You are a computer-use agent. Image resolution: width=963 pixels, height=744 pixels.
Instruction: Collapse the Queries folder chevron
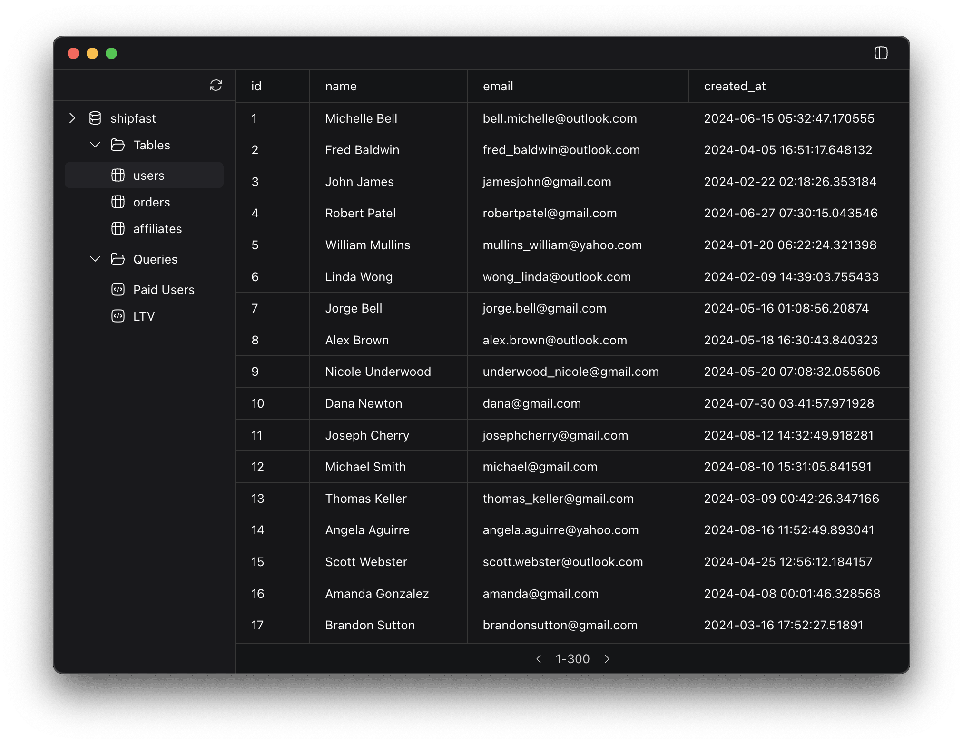pyautogui.click(x=95, y=259)
